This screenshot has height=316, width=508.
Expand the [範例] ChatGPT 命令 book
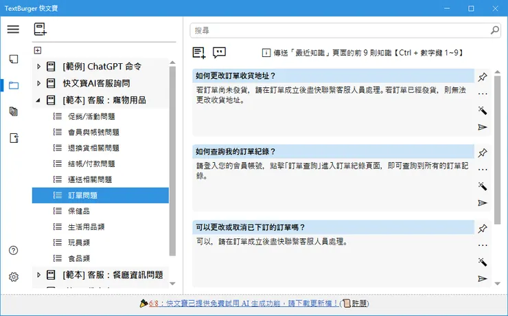38,67
